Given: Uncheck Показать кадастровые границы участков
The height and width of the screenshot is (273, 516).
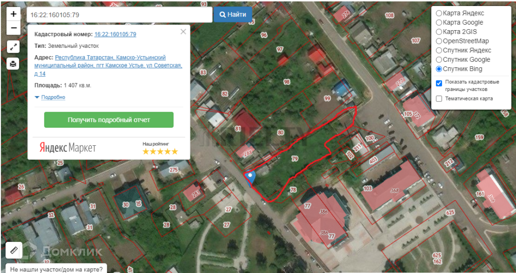Looking at the screenshot, I should tap(439, 83).
